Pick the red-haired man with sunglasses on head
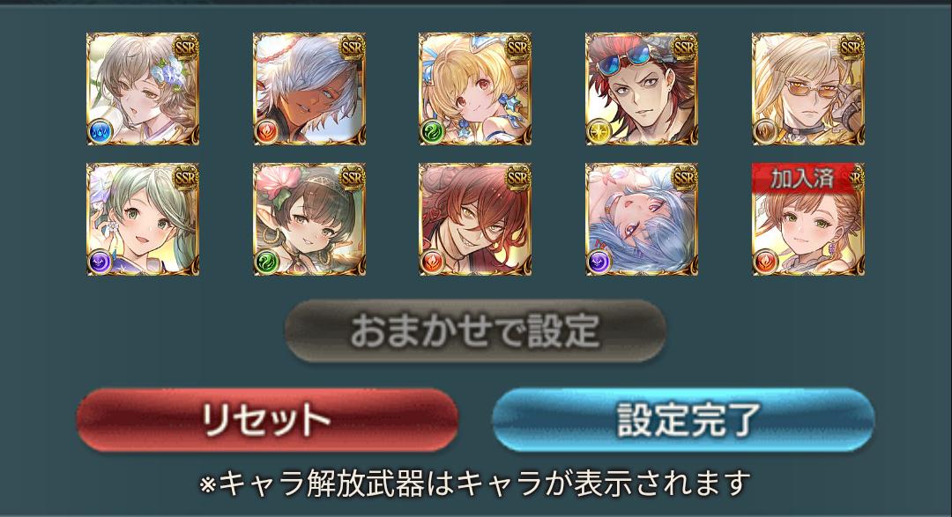The height and width of the screenshot is (517, 952). click(x=641, y=89)
